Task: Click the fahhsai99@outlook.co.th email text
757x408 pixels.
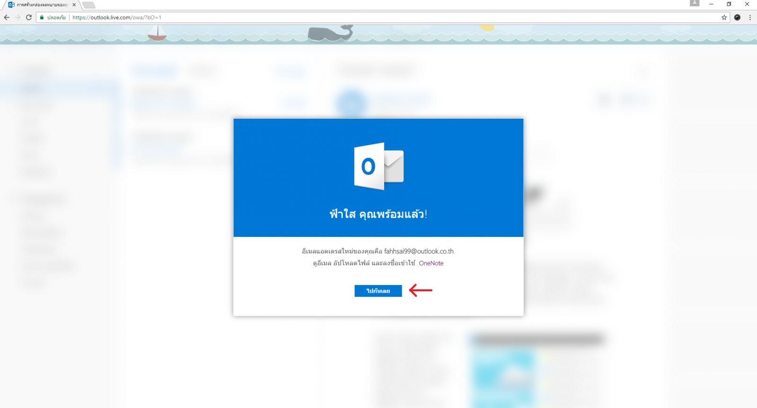Action: click(419, 251)
